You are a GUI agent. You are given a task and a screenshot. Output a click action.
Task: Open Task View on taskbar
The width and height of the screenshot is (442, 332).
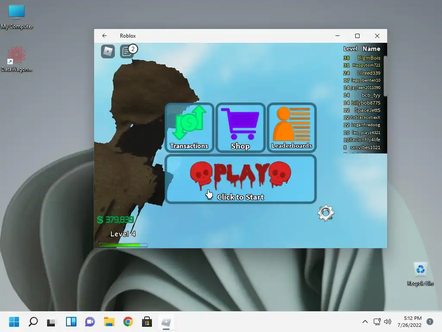coord(52,322)
